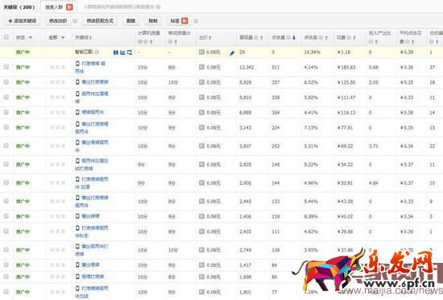Screen dimensions: 443x300
Task: Sort by 移动质量分 using its arrow
Action: pyautogui.click(x=176, y=42)
